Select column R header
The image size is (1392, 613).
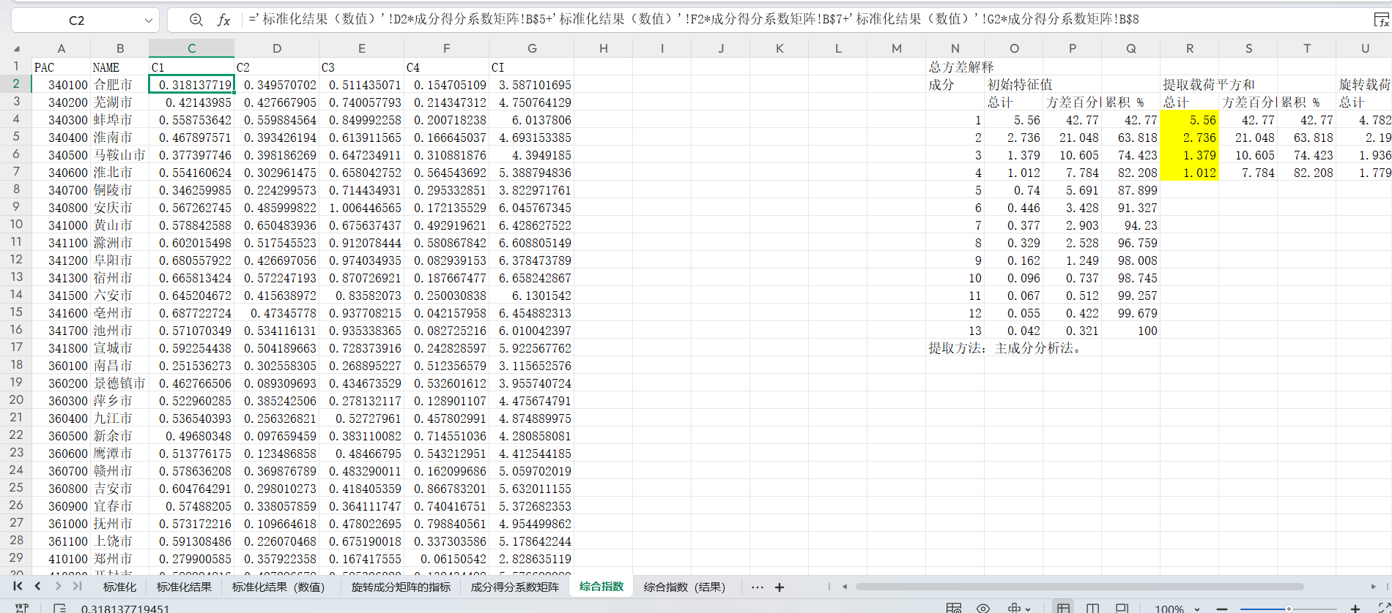(x=1189, y=48)
